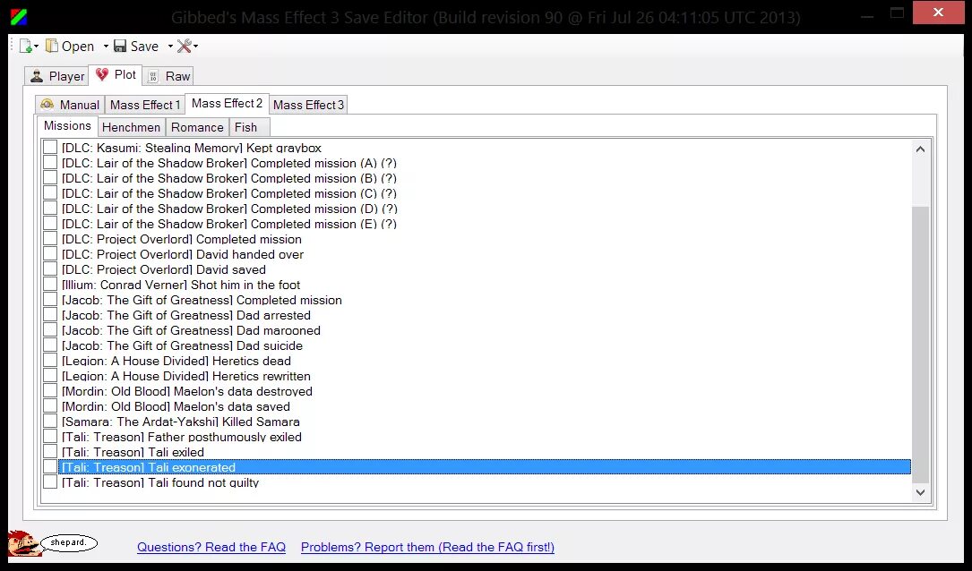Select Jacob Completed mission row text
Image resolution: width=972 pixels, height=571 pixels.
(x=202, y=300)
